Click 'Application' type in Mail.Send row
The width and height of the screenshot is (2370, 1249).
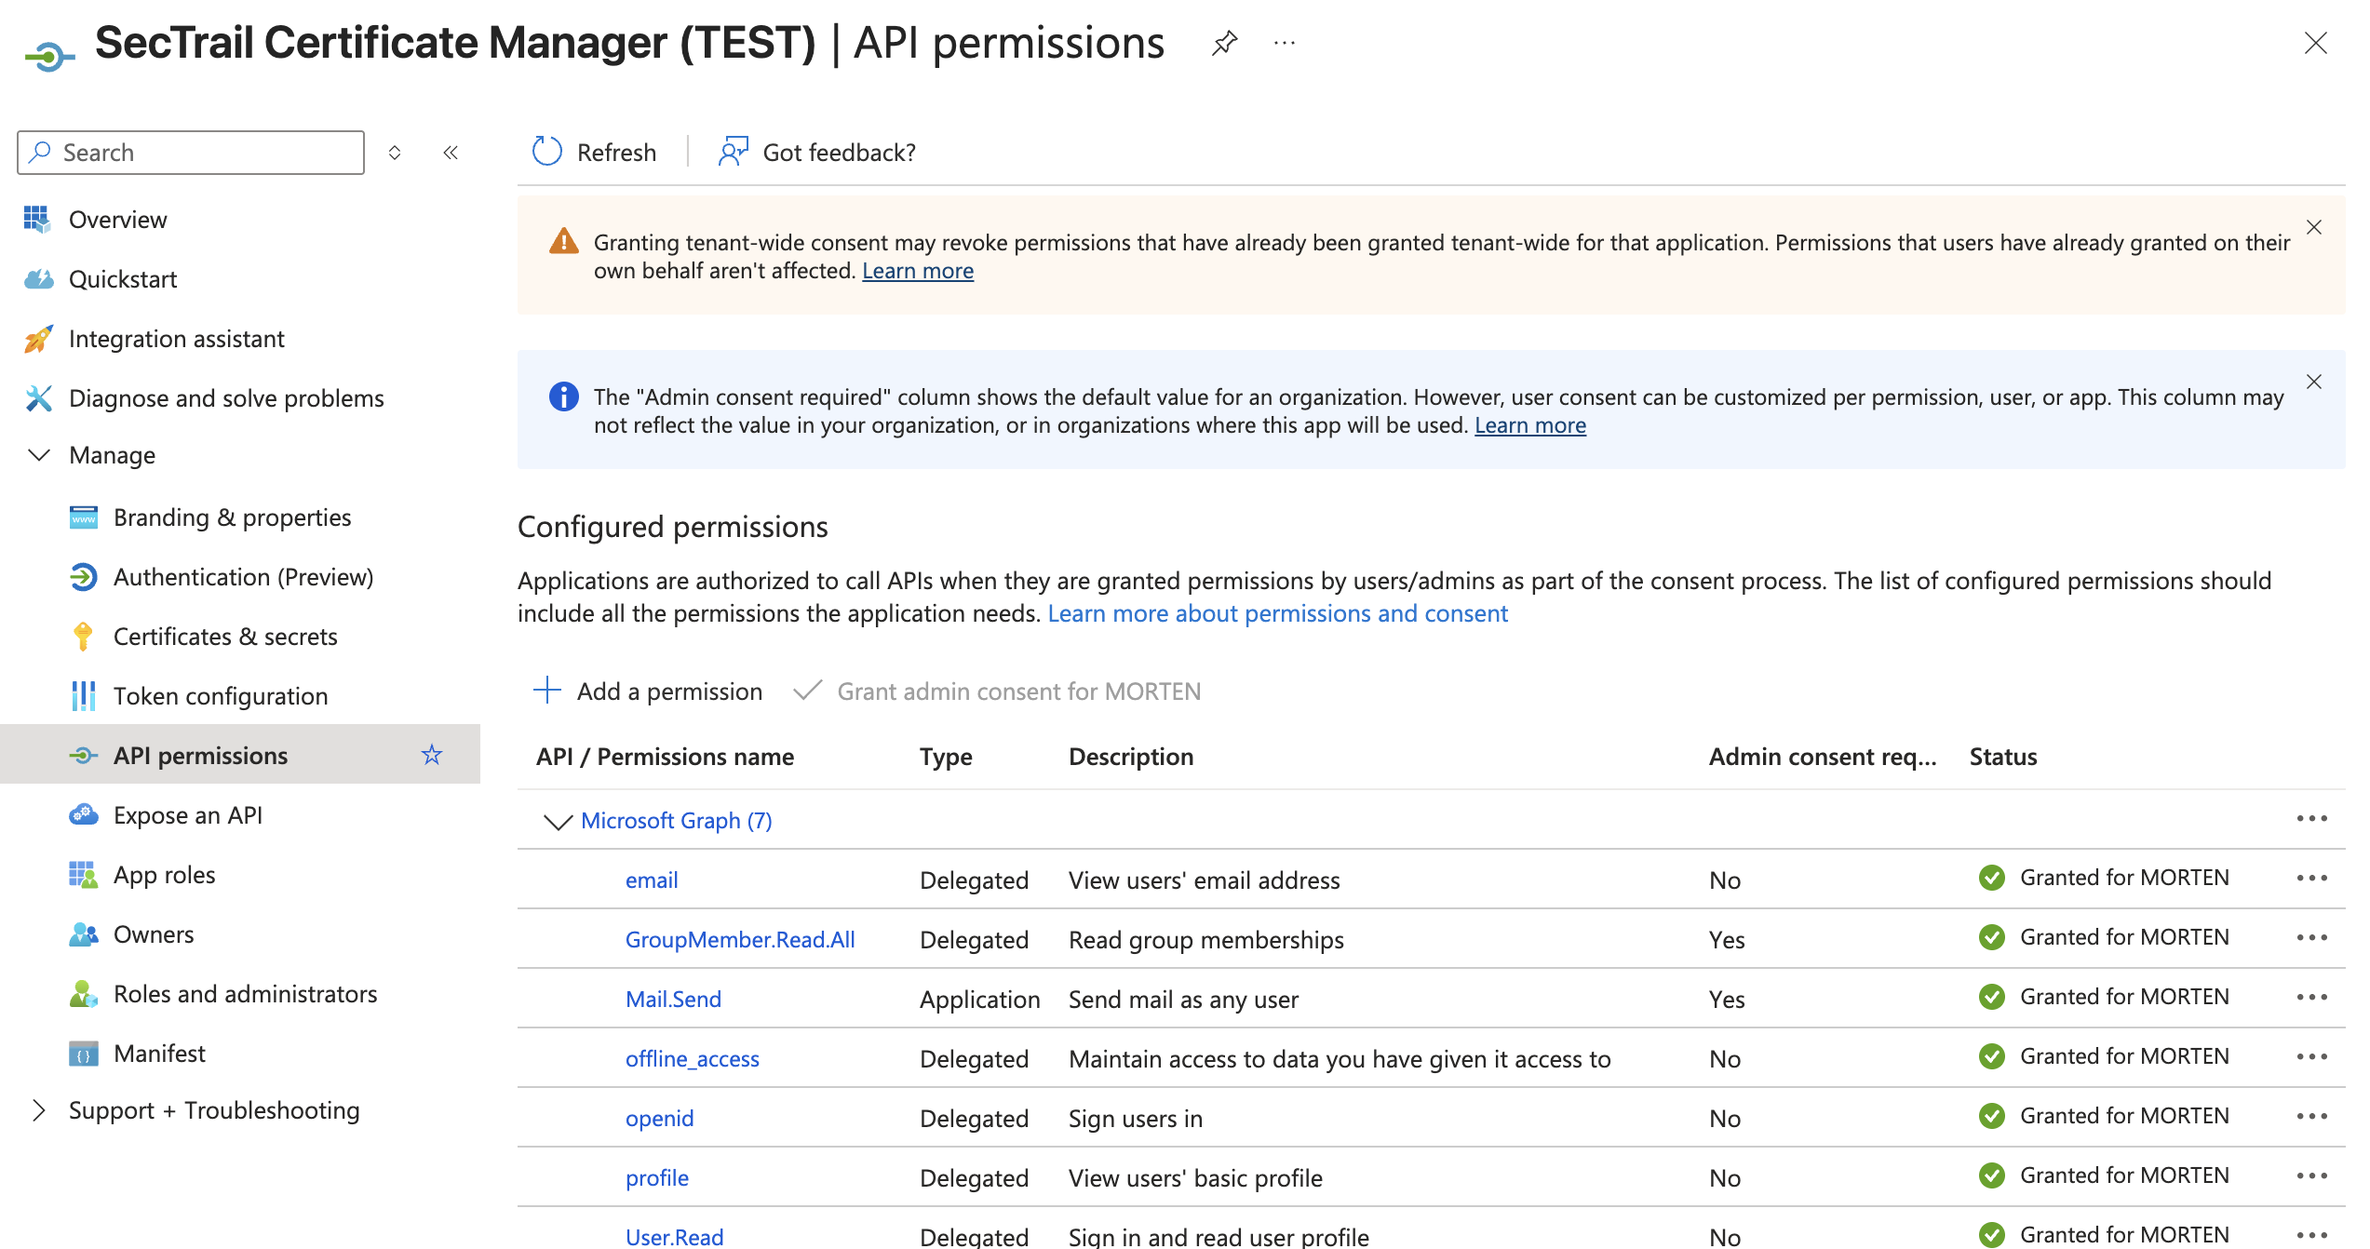coord(979,1000)
